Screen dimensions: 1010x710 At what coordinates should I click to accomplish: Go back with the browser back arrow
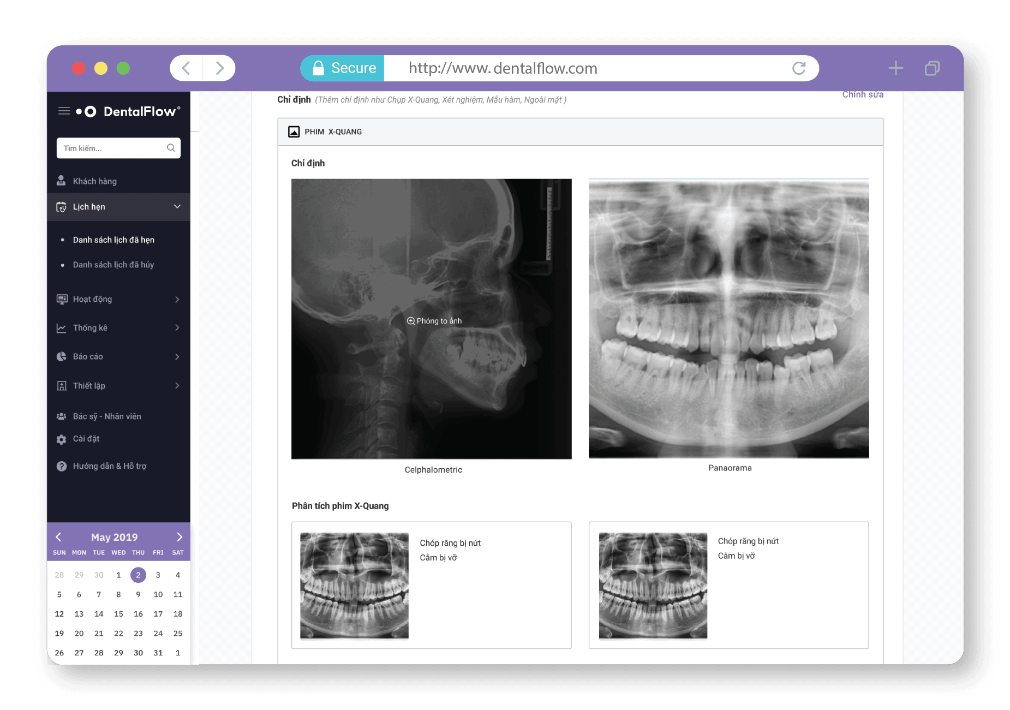(186, 68)
